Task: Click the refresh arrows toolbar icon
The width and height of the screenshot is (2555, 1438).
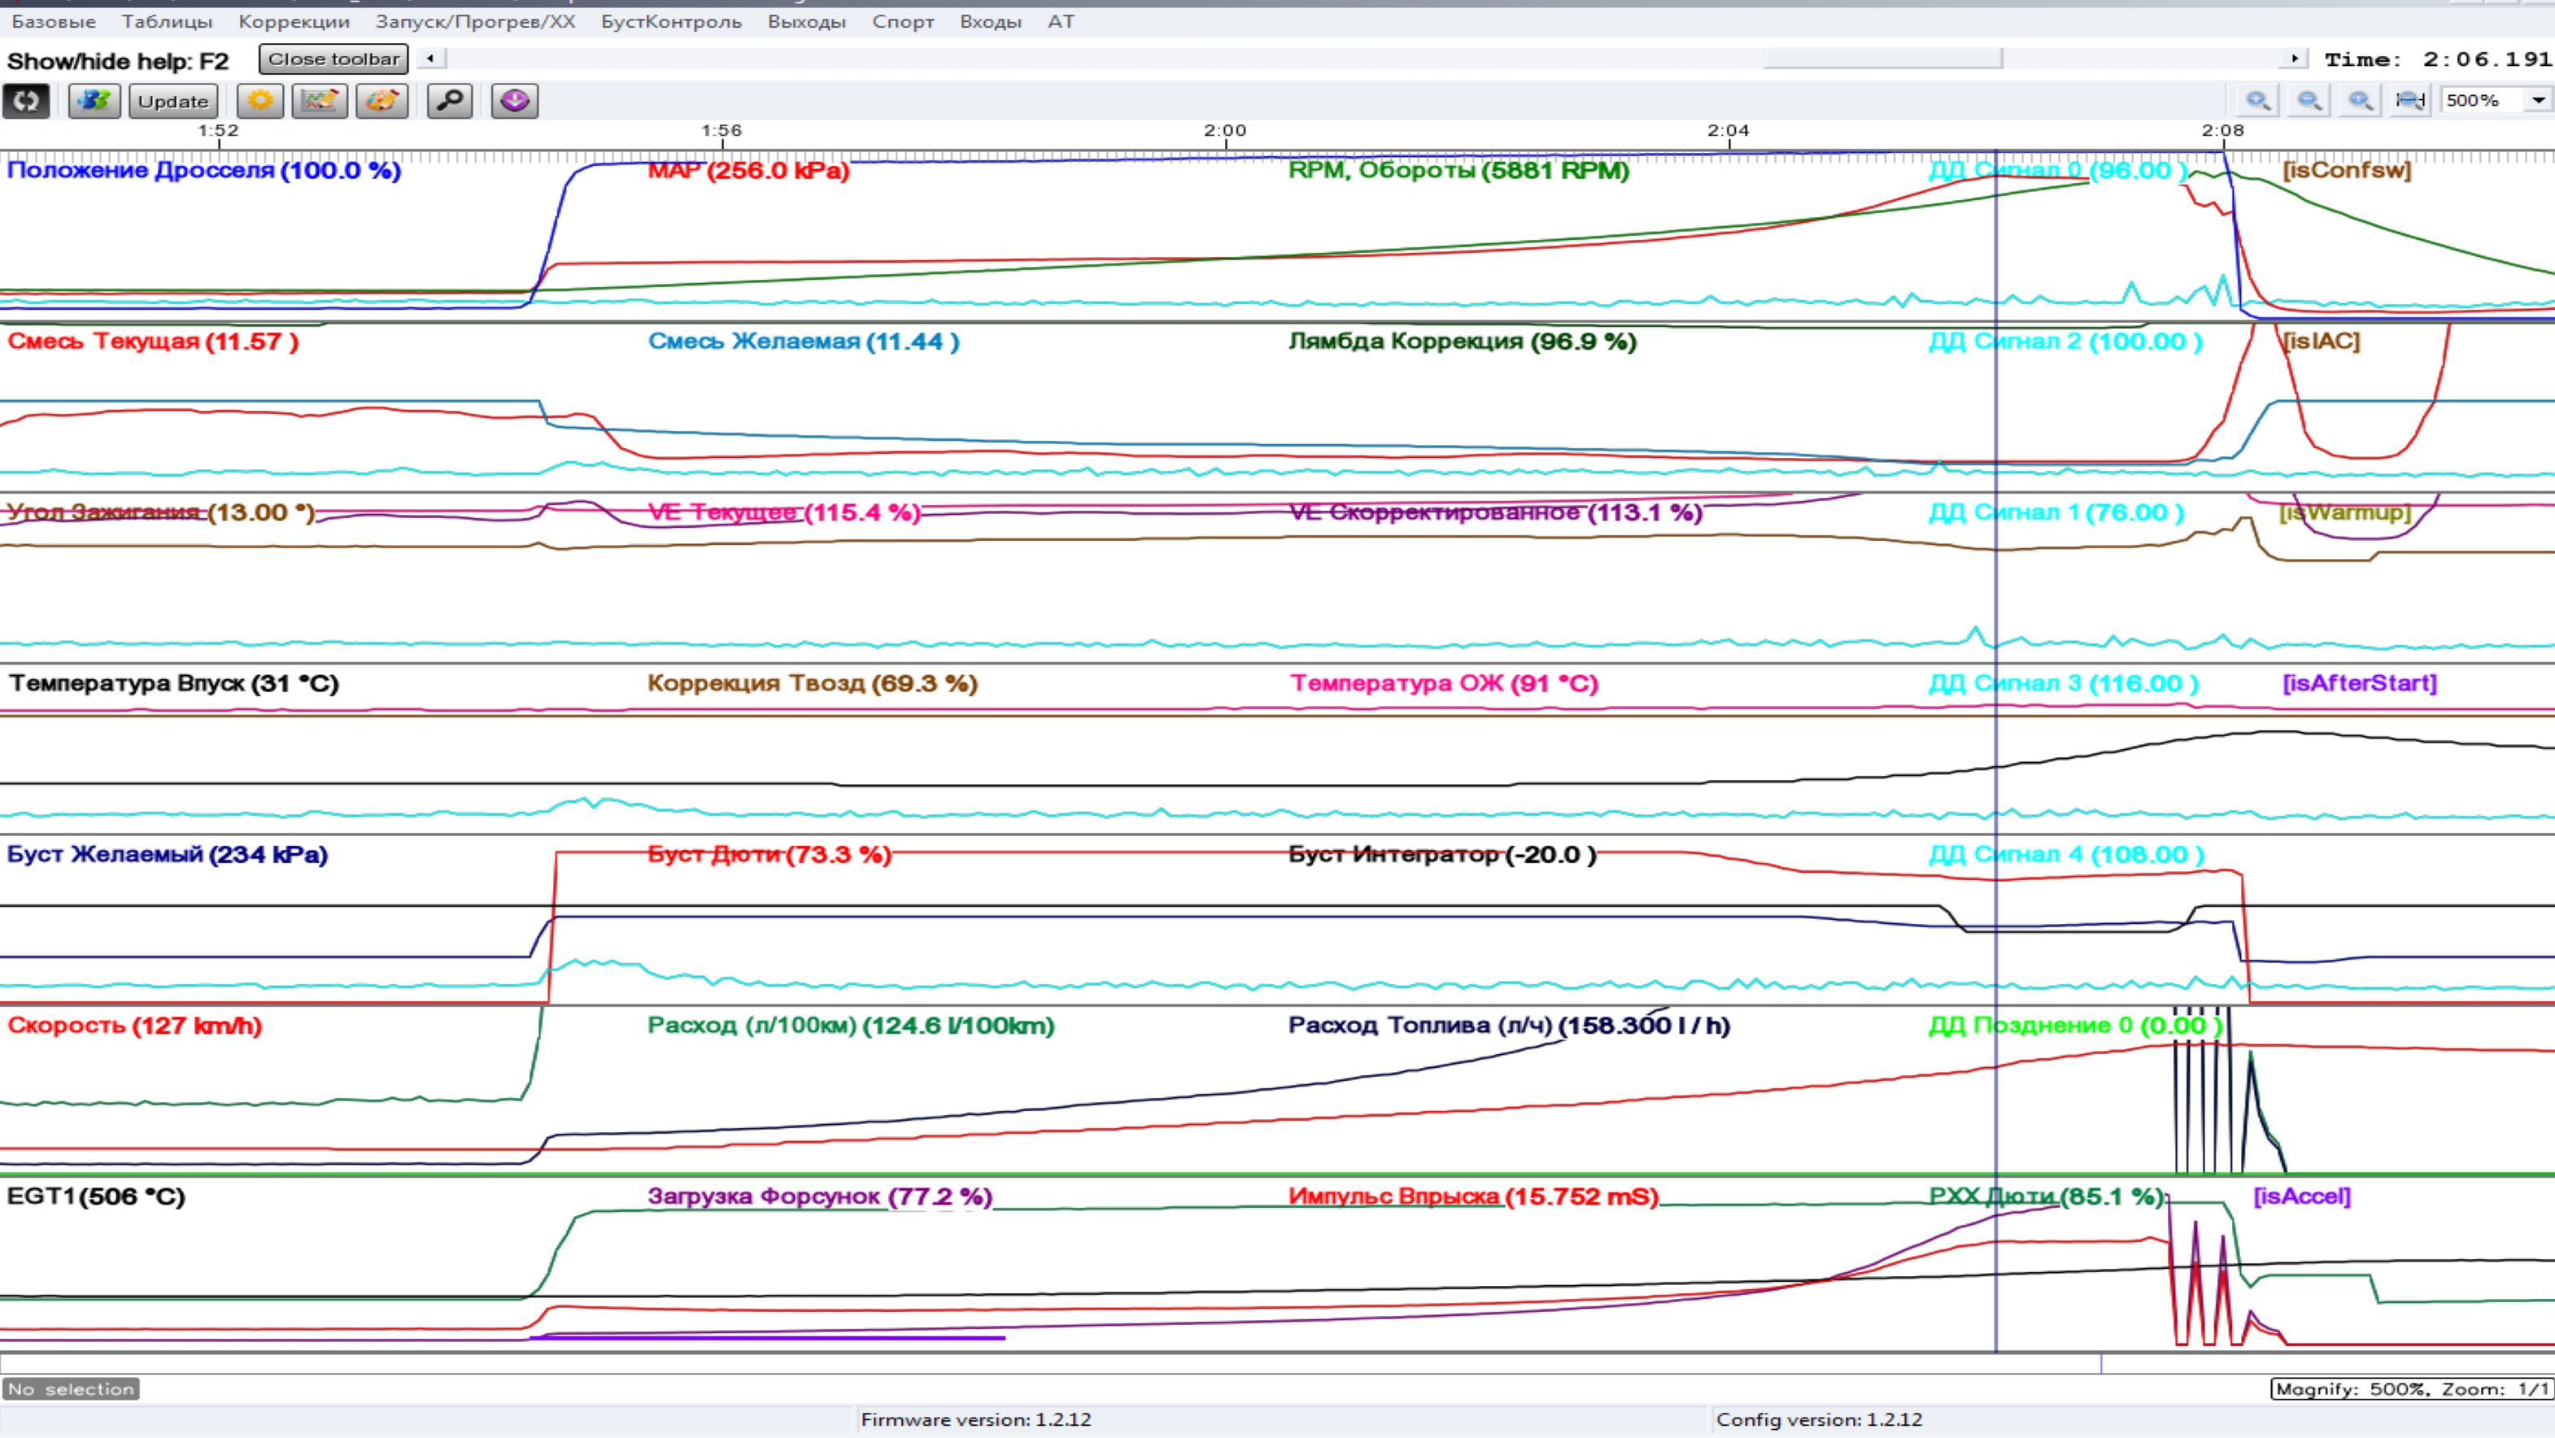Action: 26,101
